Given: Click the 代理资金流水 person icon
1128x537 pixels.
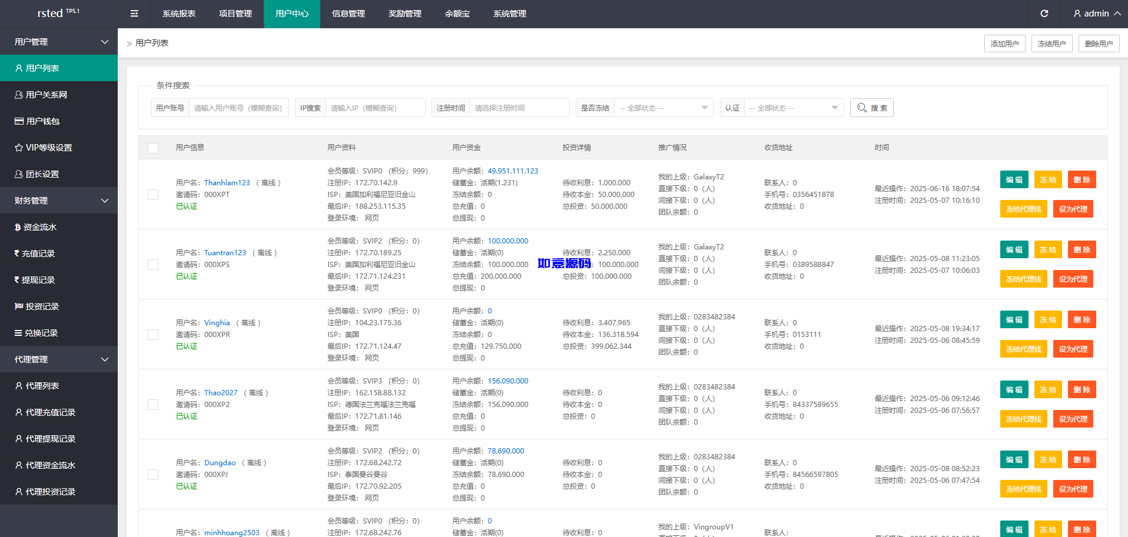Looking at the screenshot, I should point(19,465).
